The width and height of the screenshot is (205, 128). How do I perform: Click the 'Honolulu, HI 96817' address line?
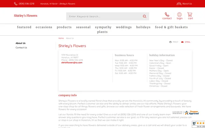(x=70, y=57)
